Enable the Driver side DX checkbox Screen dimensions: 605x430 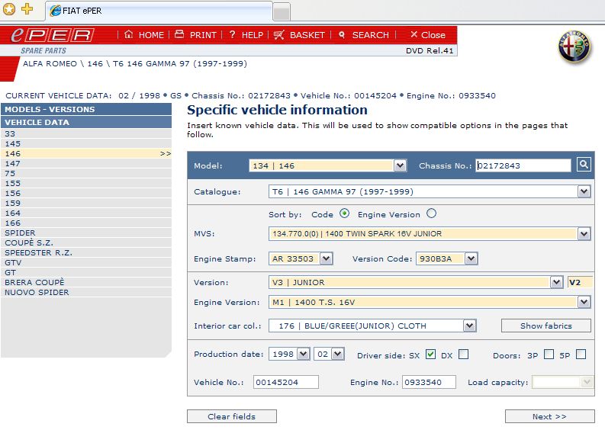tap(464, 354)
